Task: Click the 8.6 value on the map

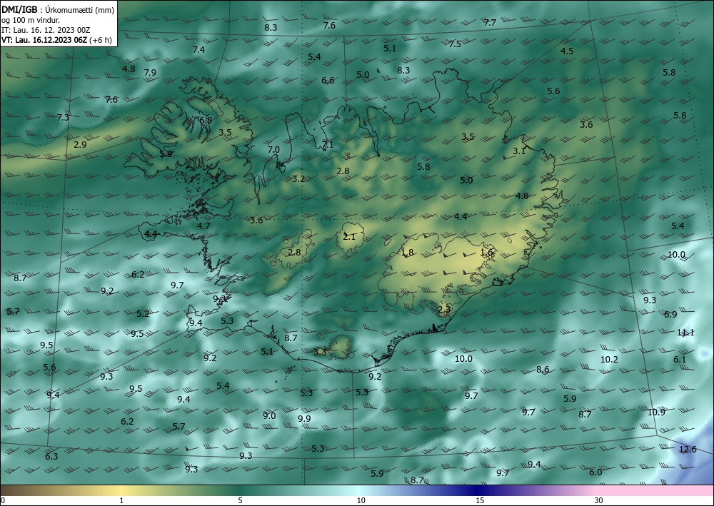Action: 543,370
